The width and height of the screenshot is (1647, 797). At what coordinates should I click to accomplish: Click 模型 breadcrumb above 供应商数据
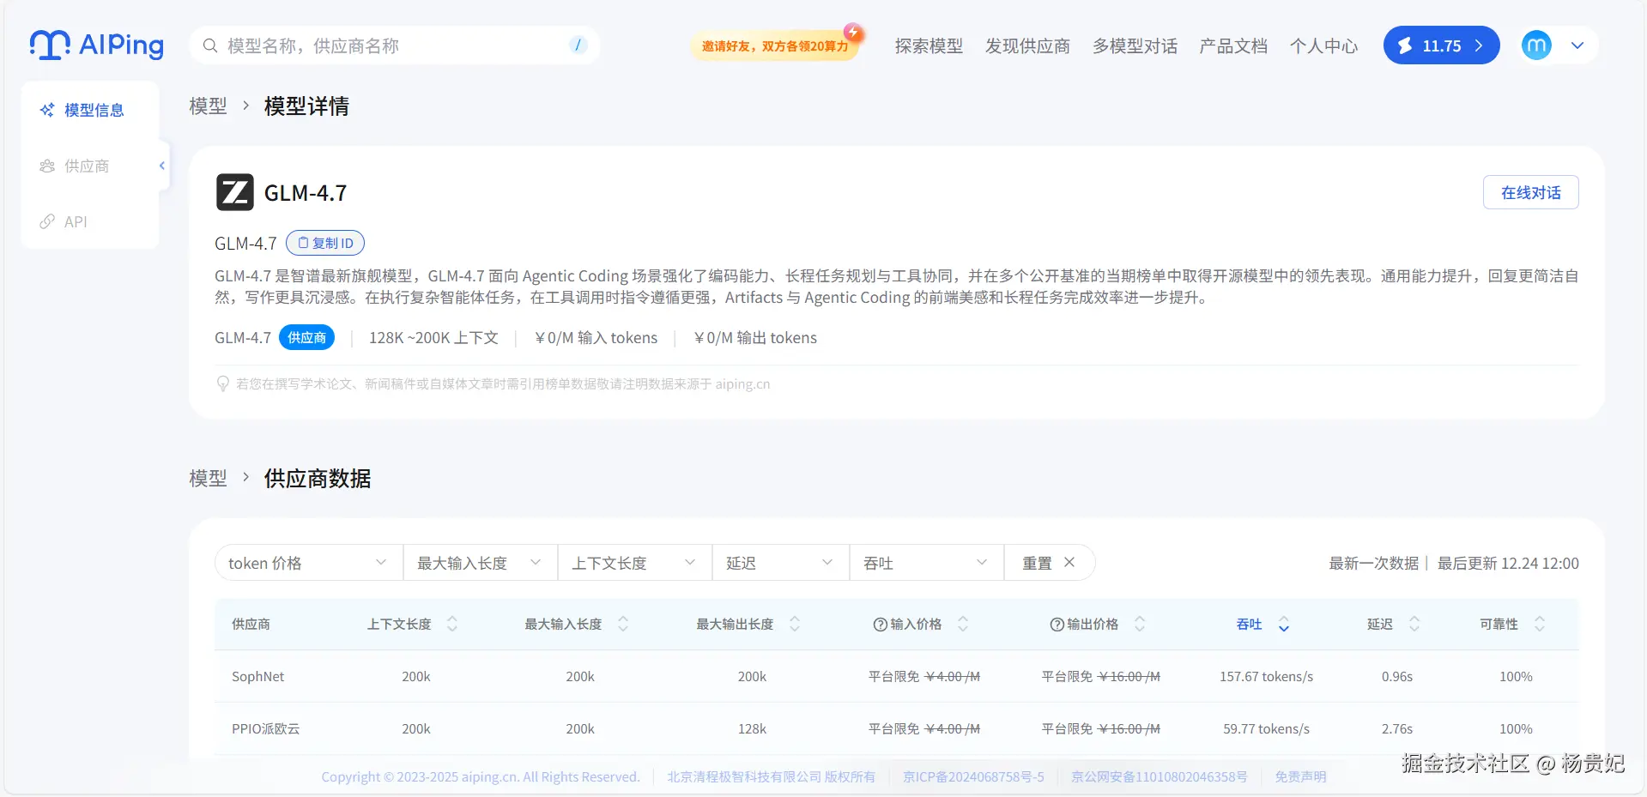point(208,478)
